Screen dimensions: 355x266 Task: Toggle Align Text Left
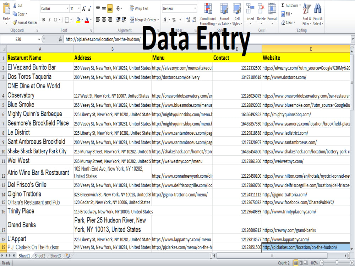pyautogui.click(x=98, y=20)
